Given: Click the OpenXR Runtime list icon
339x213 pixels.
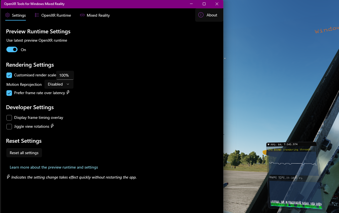Looking at the screenshot, I should tap(37, 15).
